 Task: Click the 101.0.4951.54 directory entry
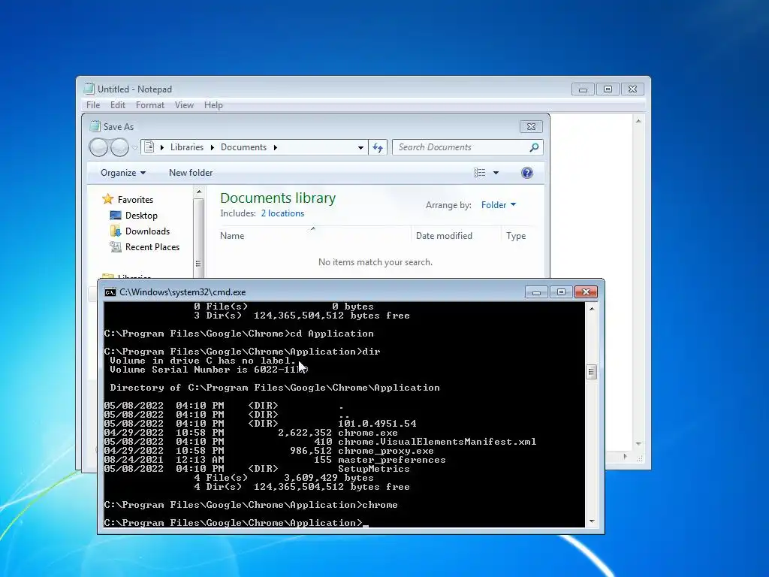pos(377,424)
